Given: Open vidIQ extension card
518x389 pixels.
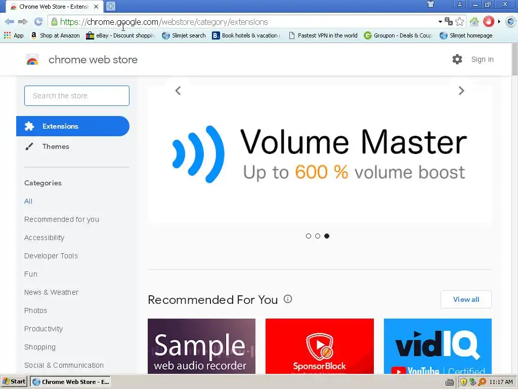Looking at the screenshot, I should tap(438, 346).
